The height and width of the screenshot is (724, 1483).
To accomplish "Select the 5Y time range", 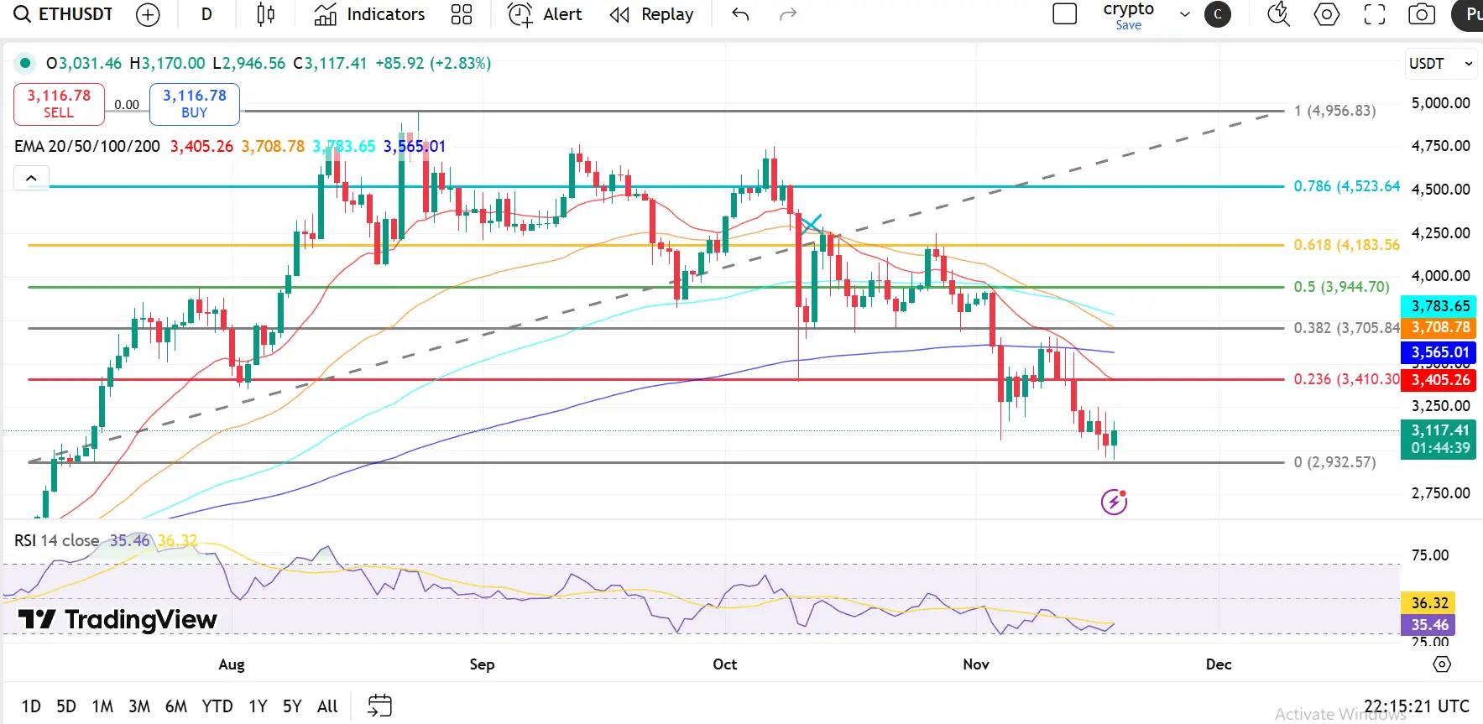I will 292,706.
